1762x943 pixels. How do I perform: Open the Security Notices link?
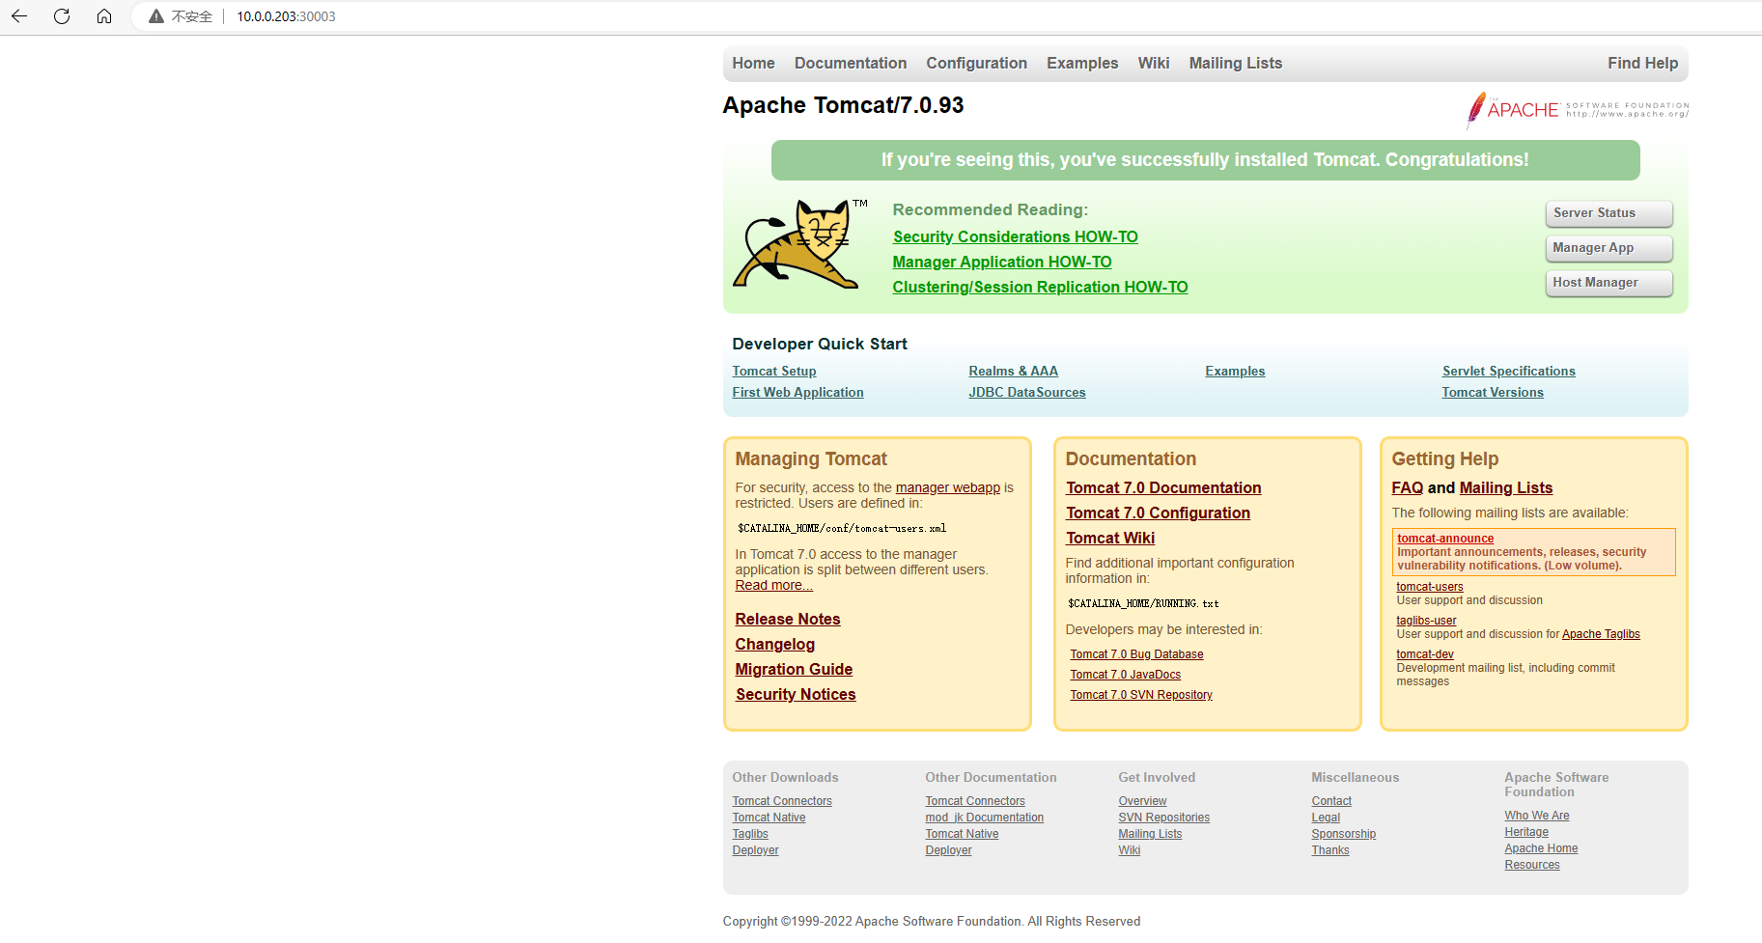(796, 695)
